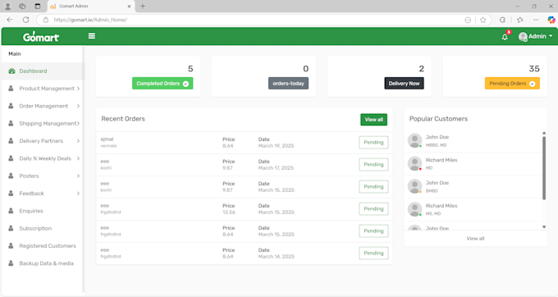Click Pending for the ajmal order

point(373,142)
